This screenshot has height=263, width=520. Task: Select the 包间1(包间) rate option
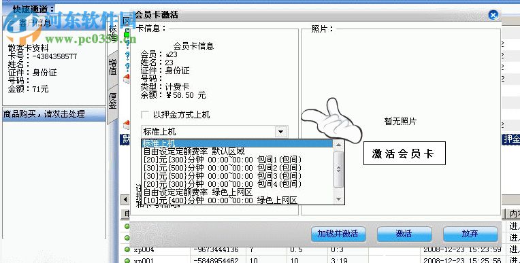pos(237,160)
